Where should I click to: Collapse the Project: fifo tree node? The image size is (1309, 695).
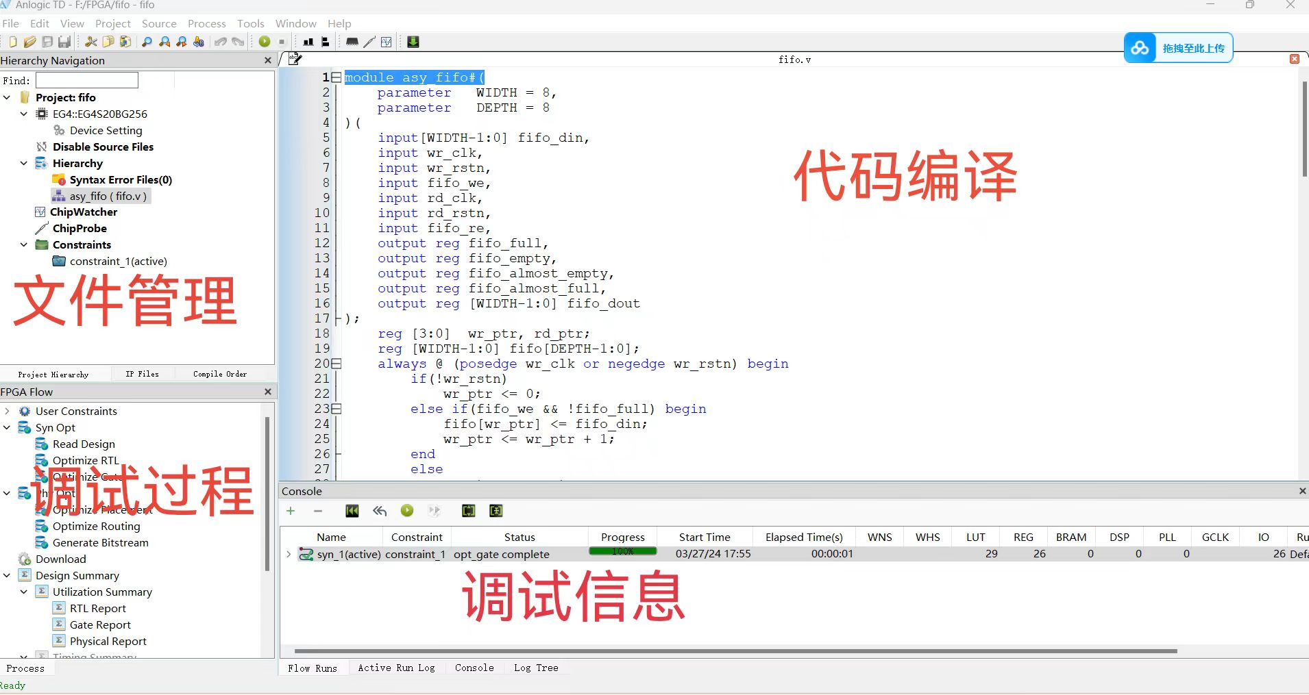pos(7,97)
